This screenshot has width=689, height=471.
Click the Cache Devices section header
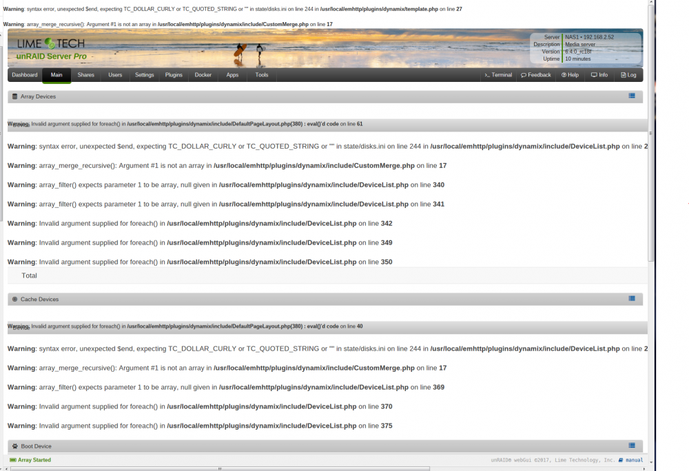(325, 300)
